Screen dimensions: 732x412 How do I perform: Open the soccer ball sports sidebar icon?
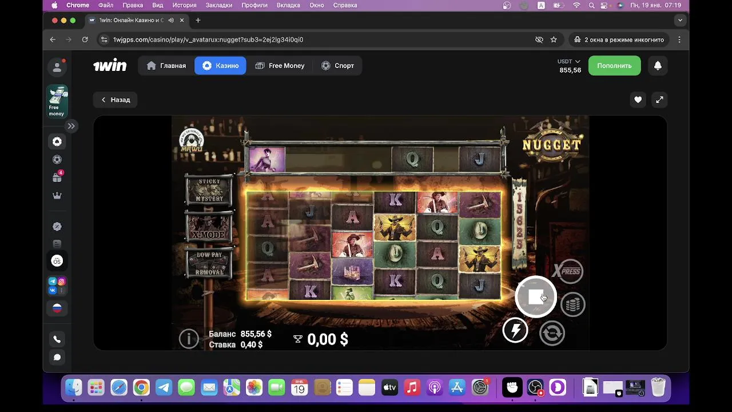[x=57, y=160]
